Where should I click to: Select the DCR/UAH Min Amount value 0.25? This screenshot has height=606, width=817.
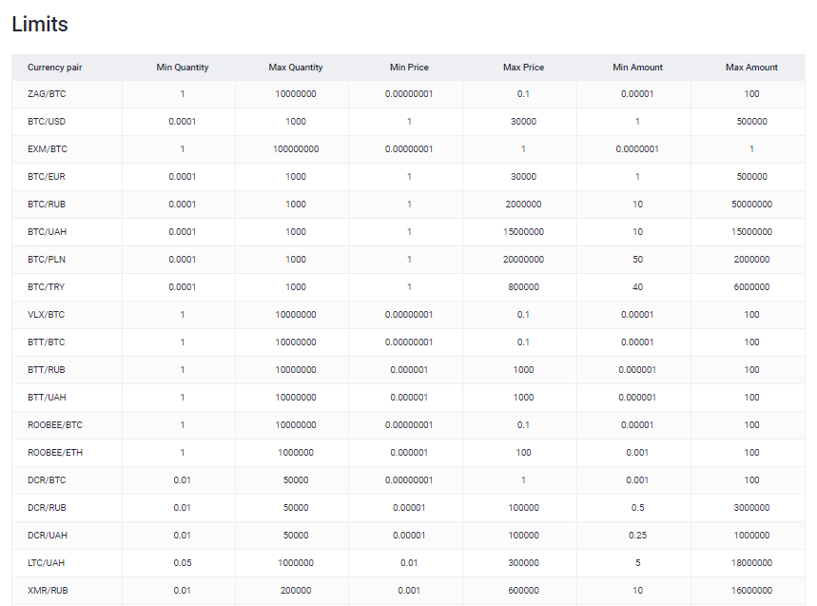[637, 536]
